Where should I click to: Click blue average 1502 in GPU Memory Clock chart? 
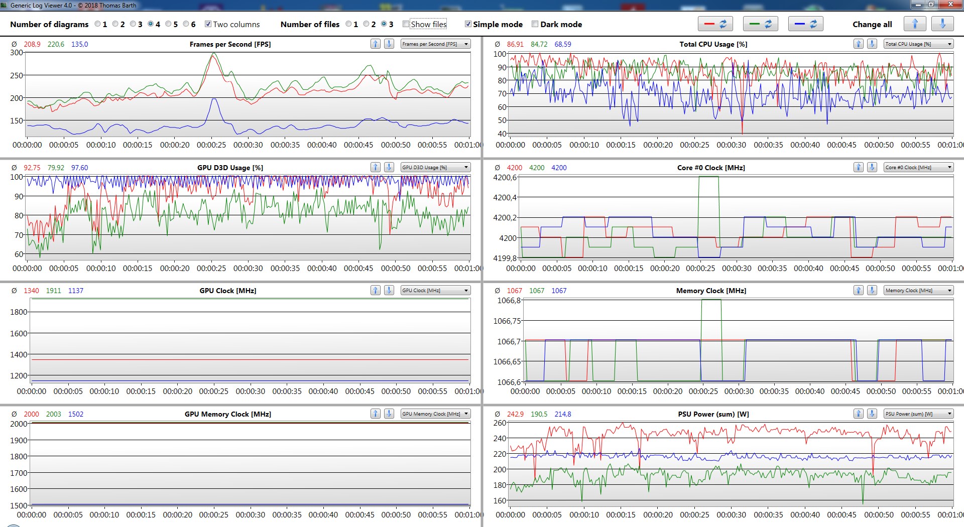click(x=76, y=414)
